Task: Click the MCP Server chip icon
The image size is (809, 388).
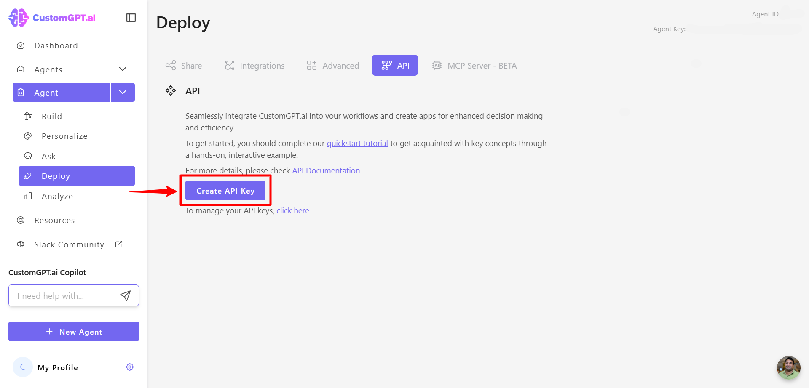Action: pos(437,65)
